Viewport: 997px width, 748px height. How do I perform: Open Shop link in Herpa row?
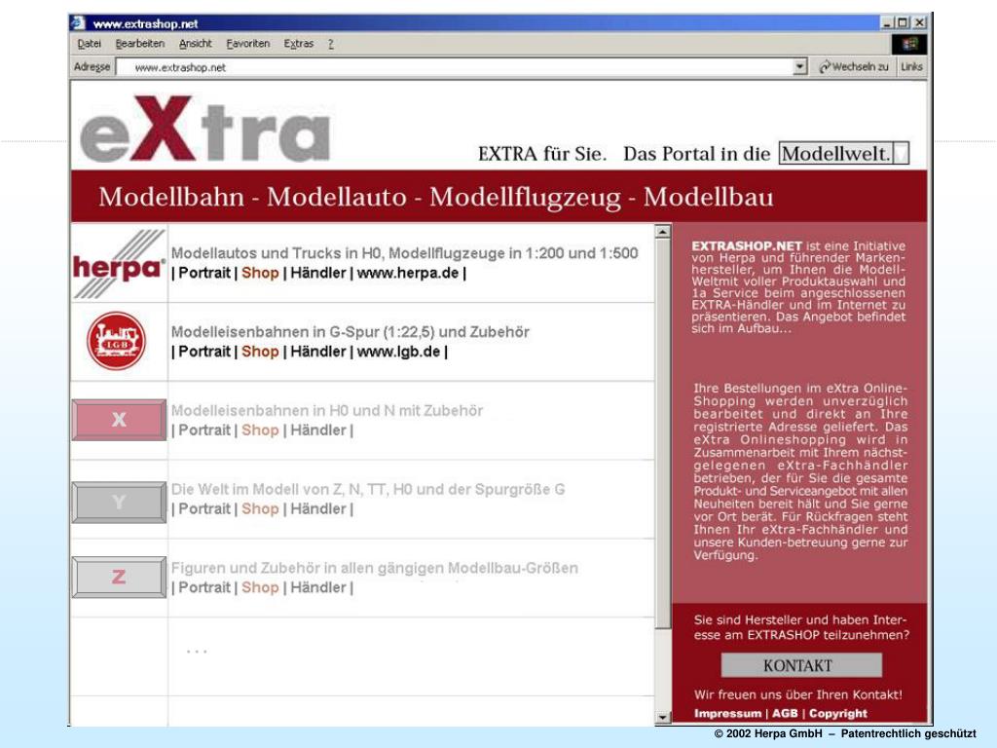(x=260, y=273)
